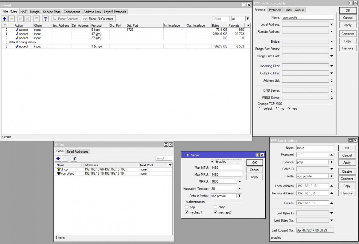Open the Service dropdown in PPP Secret
The height and width of the screenshot is (244, 359).
(x=331, y=162)
